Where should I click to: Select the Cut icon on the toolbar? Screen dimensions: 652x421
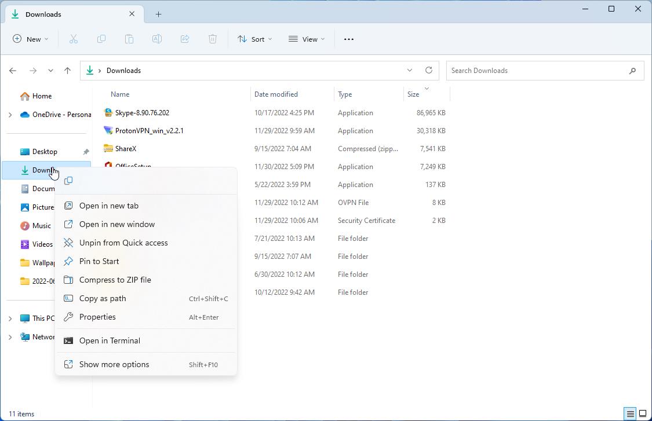[x=73, y=39]
